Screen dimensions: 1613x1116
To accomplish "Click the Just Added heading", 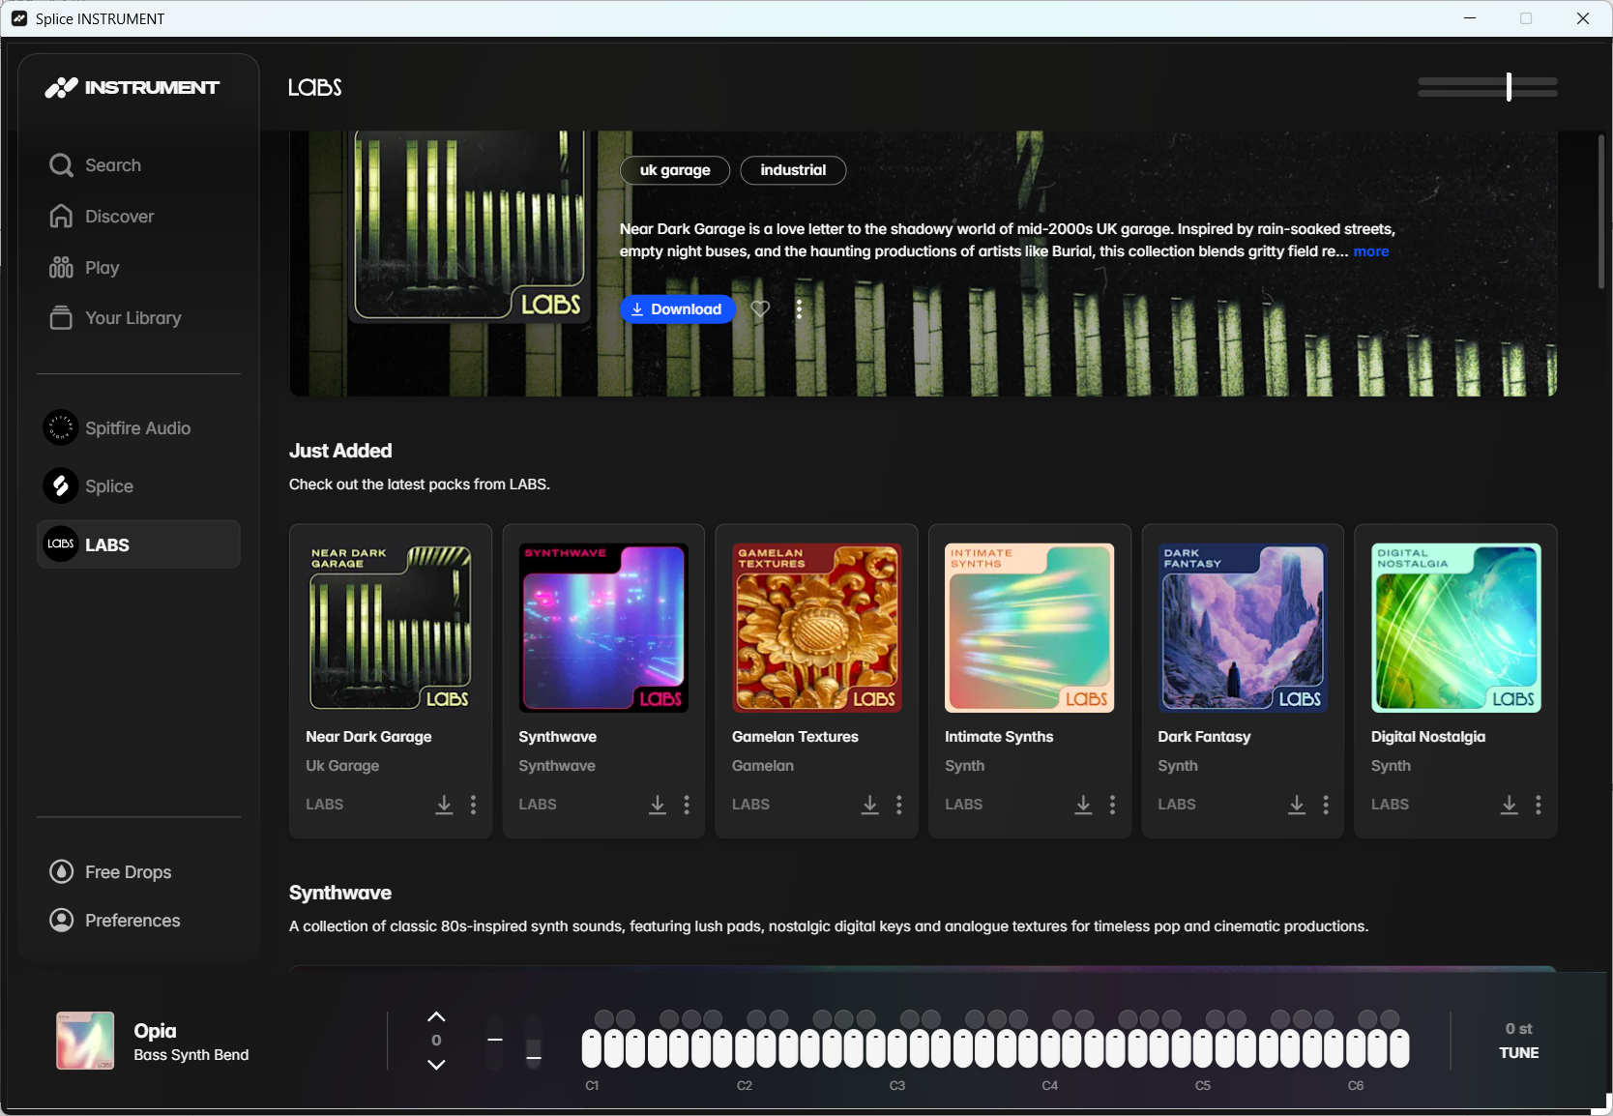I will [x=340, y=451].
